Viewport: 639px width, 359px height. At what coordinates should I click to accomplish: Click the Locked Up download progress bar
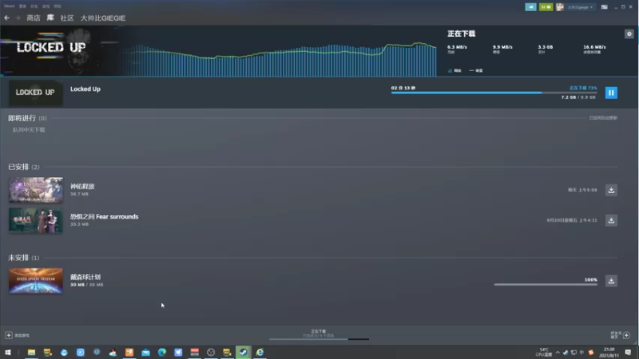click(x=494, y=93)
